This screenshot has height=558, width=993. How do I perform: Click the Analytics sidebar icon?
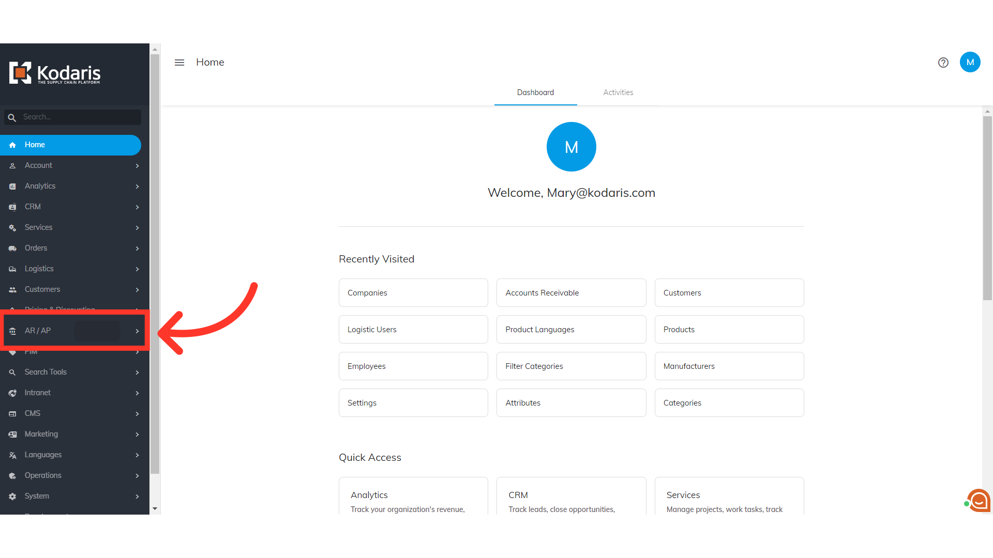(12, 187)
